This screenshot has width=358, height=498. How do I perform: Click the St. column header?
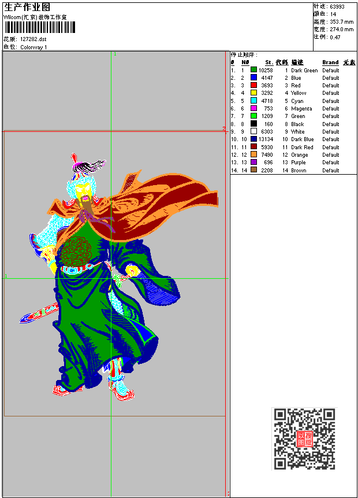(269, 62)
